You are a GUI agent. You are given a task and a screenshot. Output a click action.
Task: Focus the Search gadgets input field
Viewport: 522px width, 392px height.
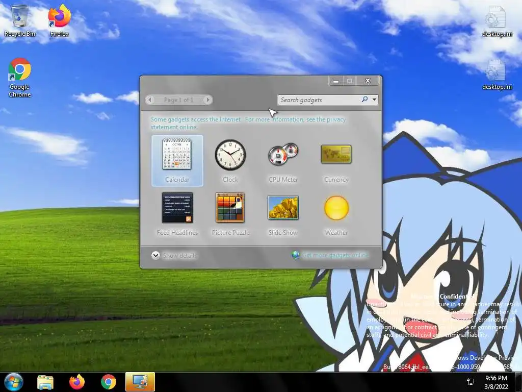tap(320, 100)
